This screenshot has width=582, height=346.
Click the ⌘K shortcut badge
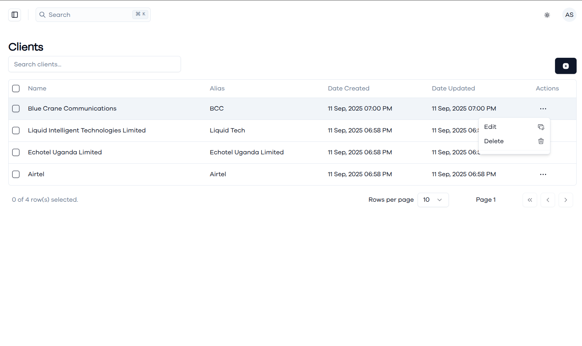point(140,14)
